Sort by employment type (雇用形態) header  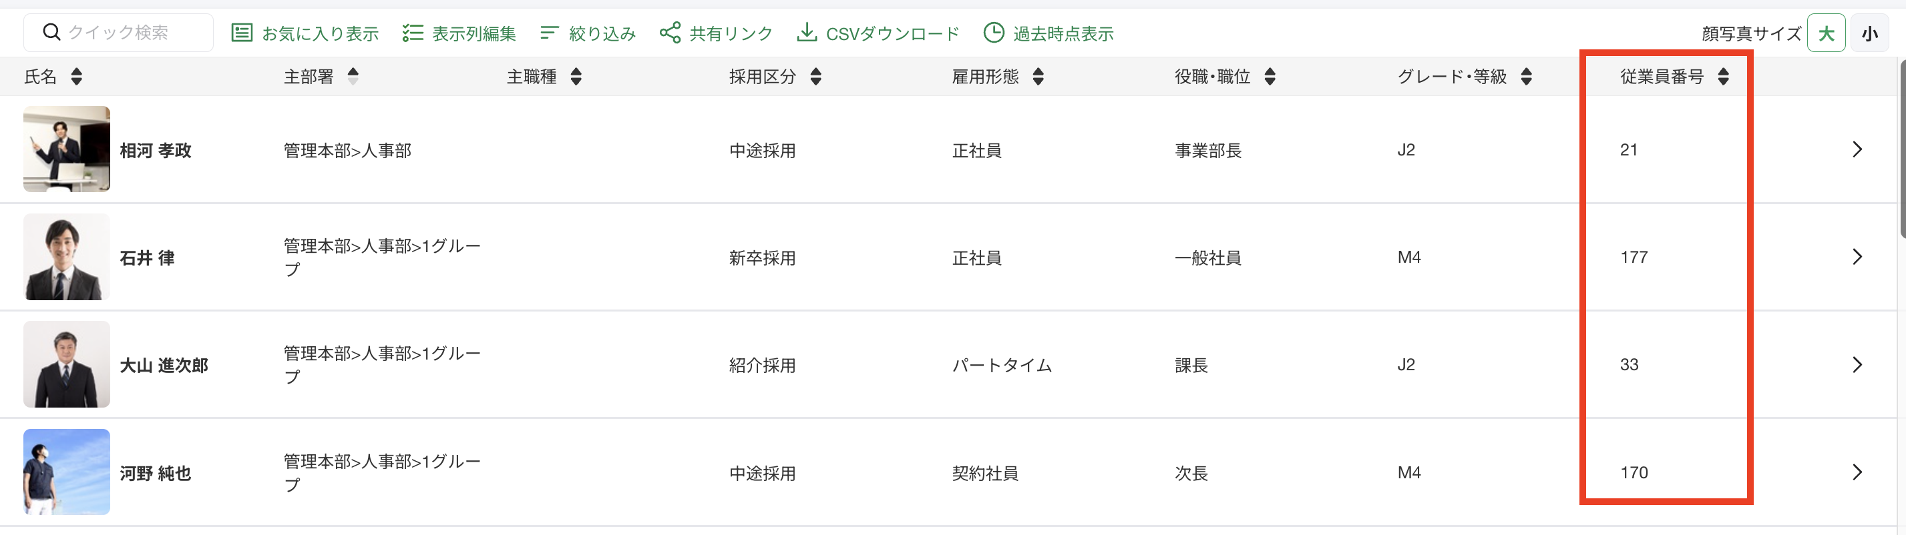tap(1038, 76)
